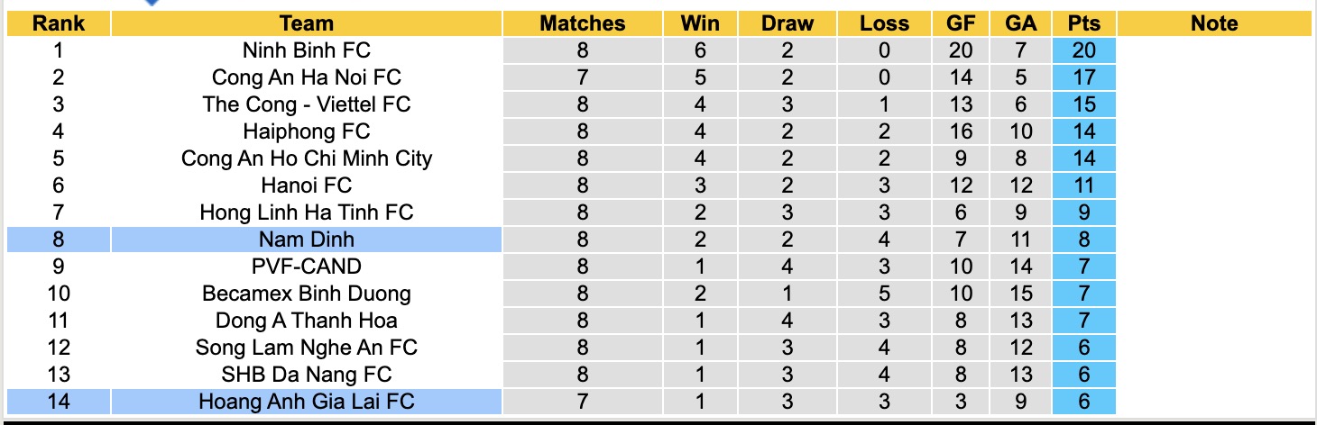Click SHB Da Nang FC team name
Screen dimensions: 1317x425
pyautogui.click(x=306, y=374)
